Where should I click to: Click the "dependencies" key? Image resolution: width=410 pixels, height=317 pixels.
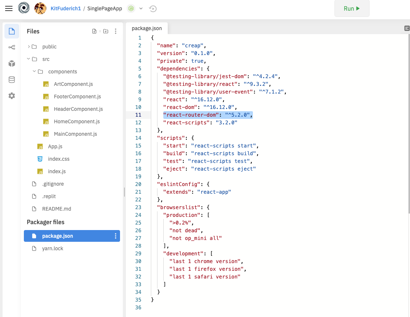tap(178, 69)
